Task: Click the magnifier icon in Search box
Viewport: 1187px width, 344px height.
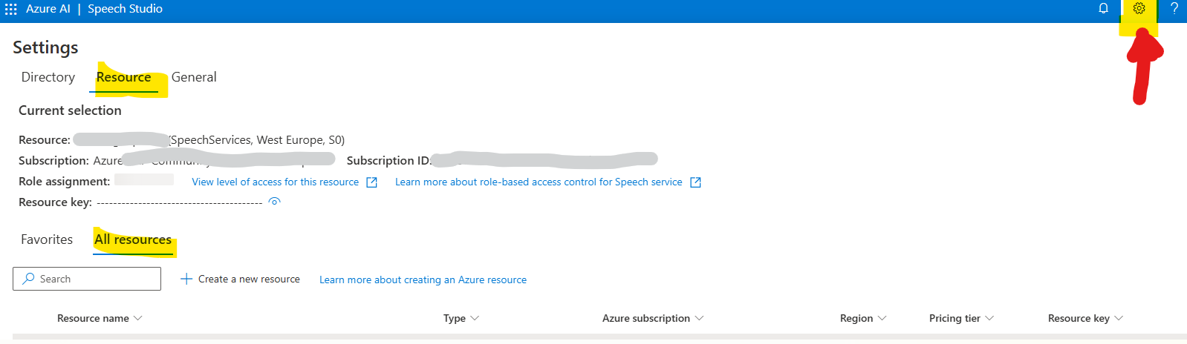Action: [x=28, y=279]
